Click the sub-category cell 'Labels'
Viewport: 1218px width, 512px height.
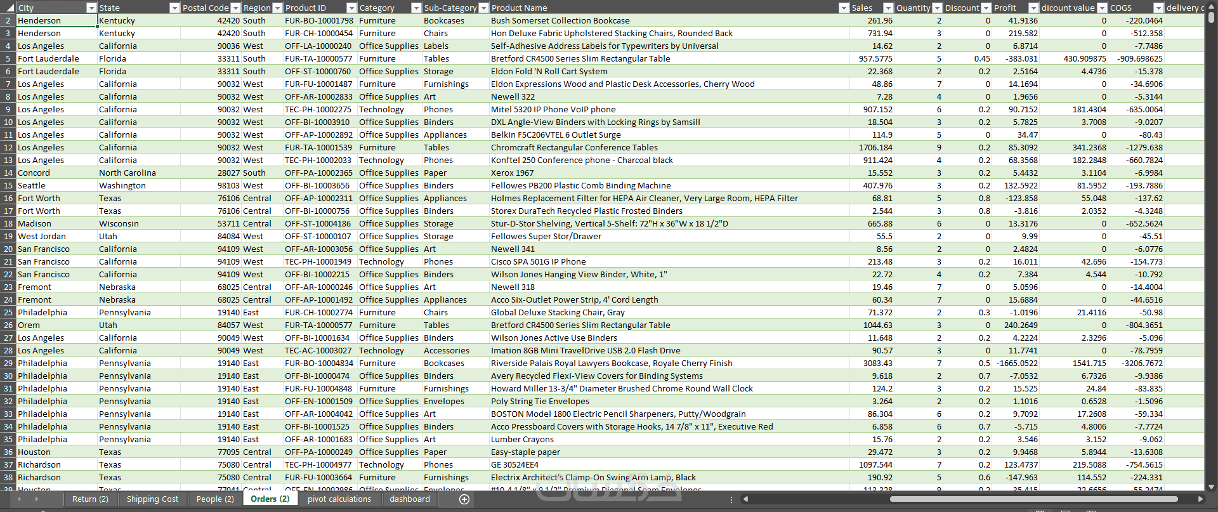click(455, 46)
